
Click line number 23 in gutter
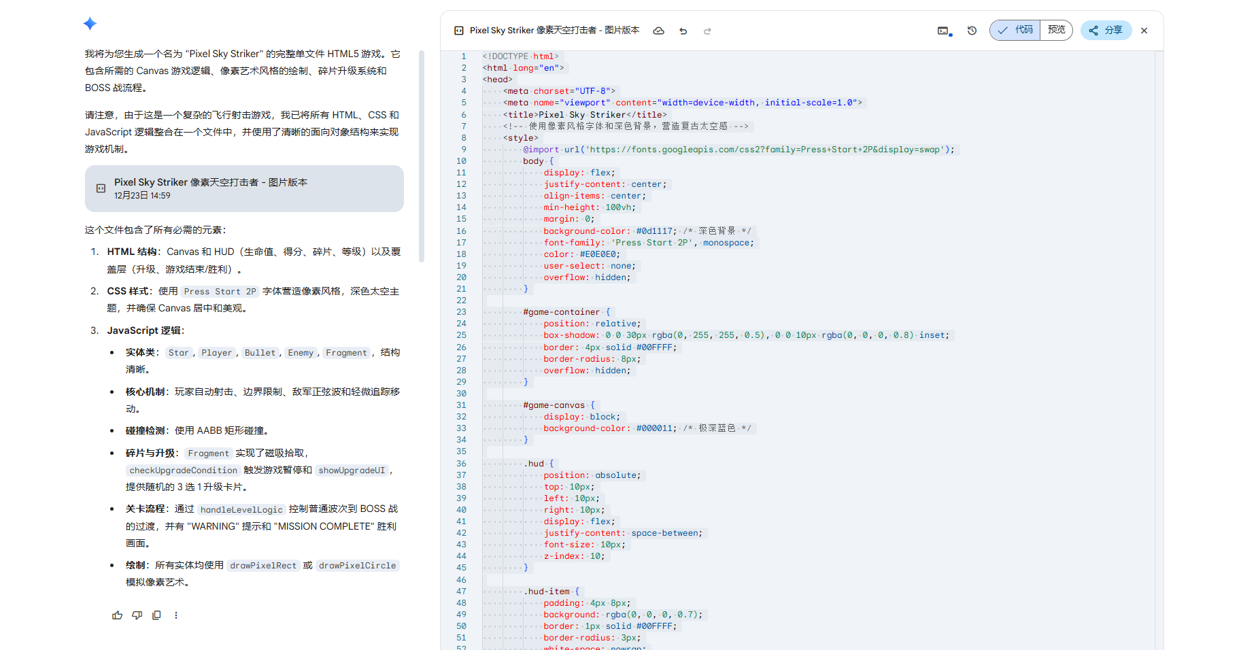(x=462, y=312)
